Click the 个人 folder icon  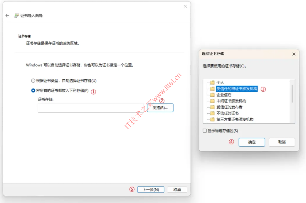(212, 82)
